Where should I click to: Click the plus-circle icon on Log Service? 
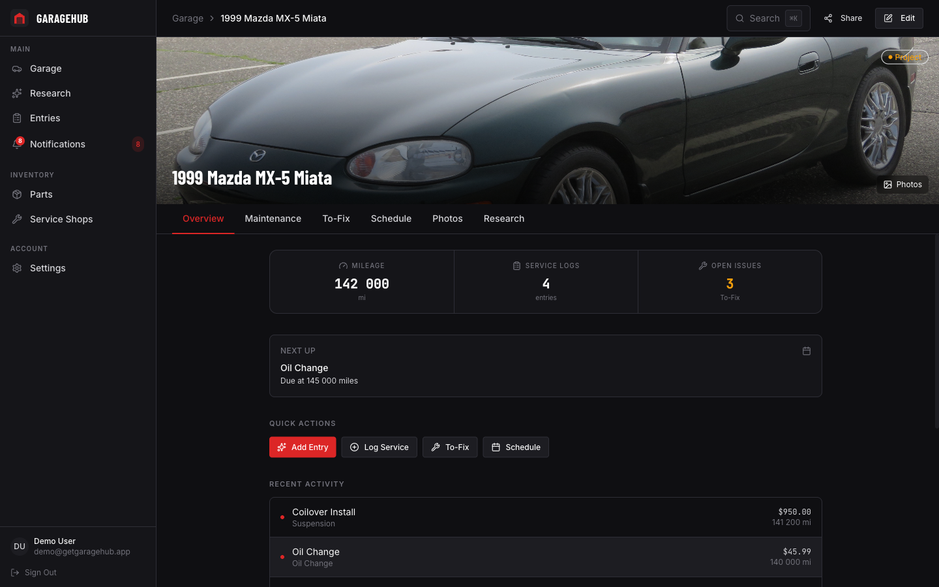click(354, 447)
